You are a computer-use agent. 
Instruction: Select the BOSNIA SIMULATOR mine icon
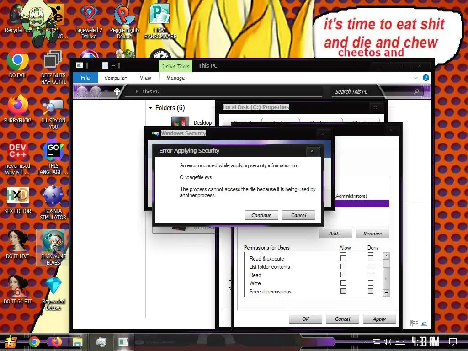point(53,203)
